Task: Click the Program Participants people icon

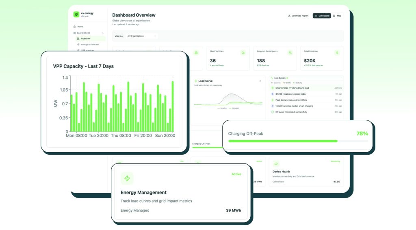Action: [x=290, y=53]
